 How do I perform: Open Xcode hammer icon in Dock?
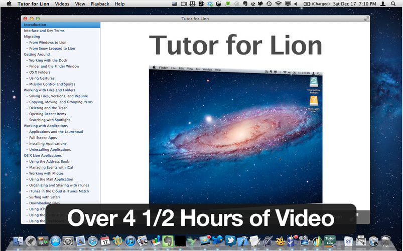tap(242, 241)
